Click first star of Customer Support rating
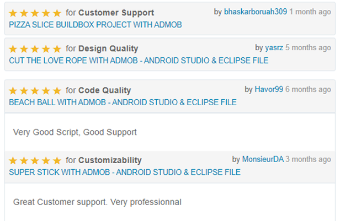 [x=14, y=13]
